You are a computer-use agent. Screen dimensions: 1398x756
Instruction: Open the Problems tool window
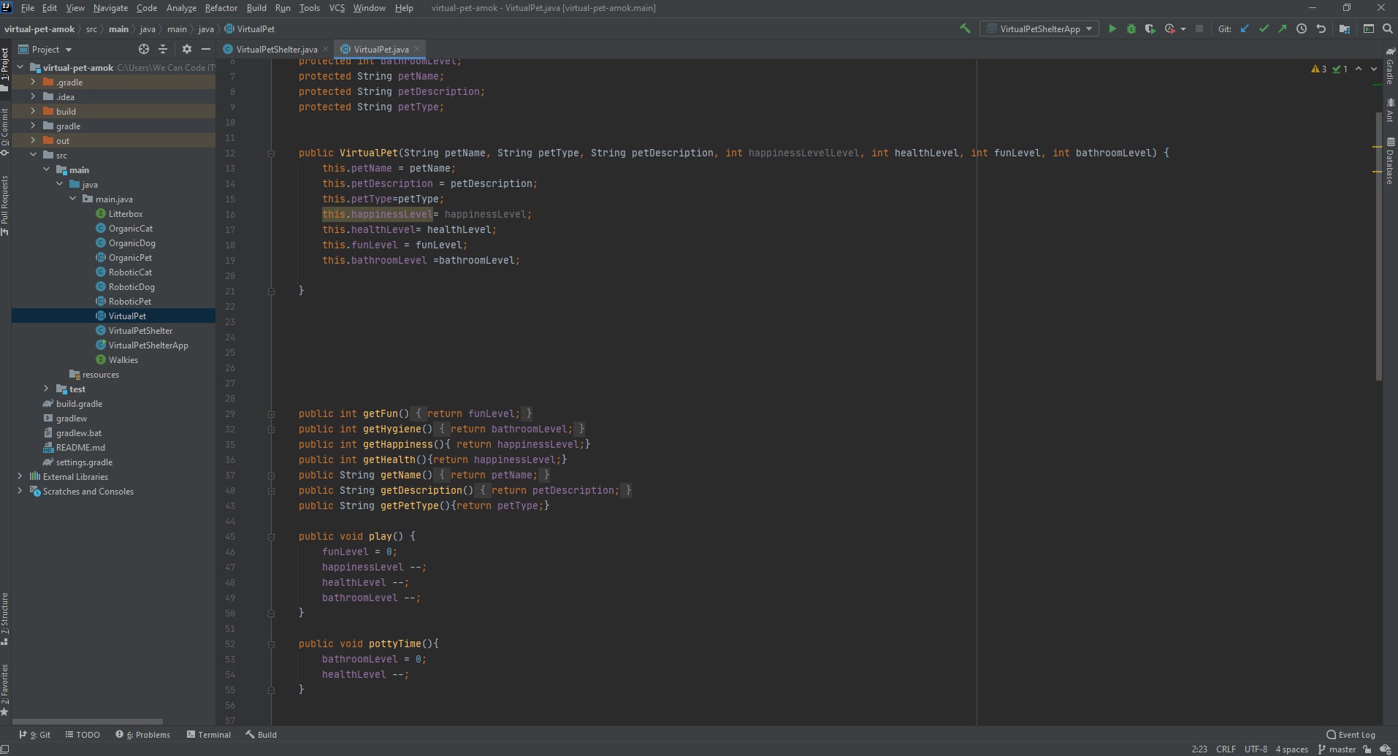pos(143,735)
